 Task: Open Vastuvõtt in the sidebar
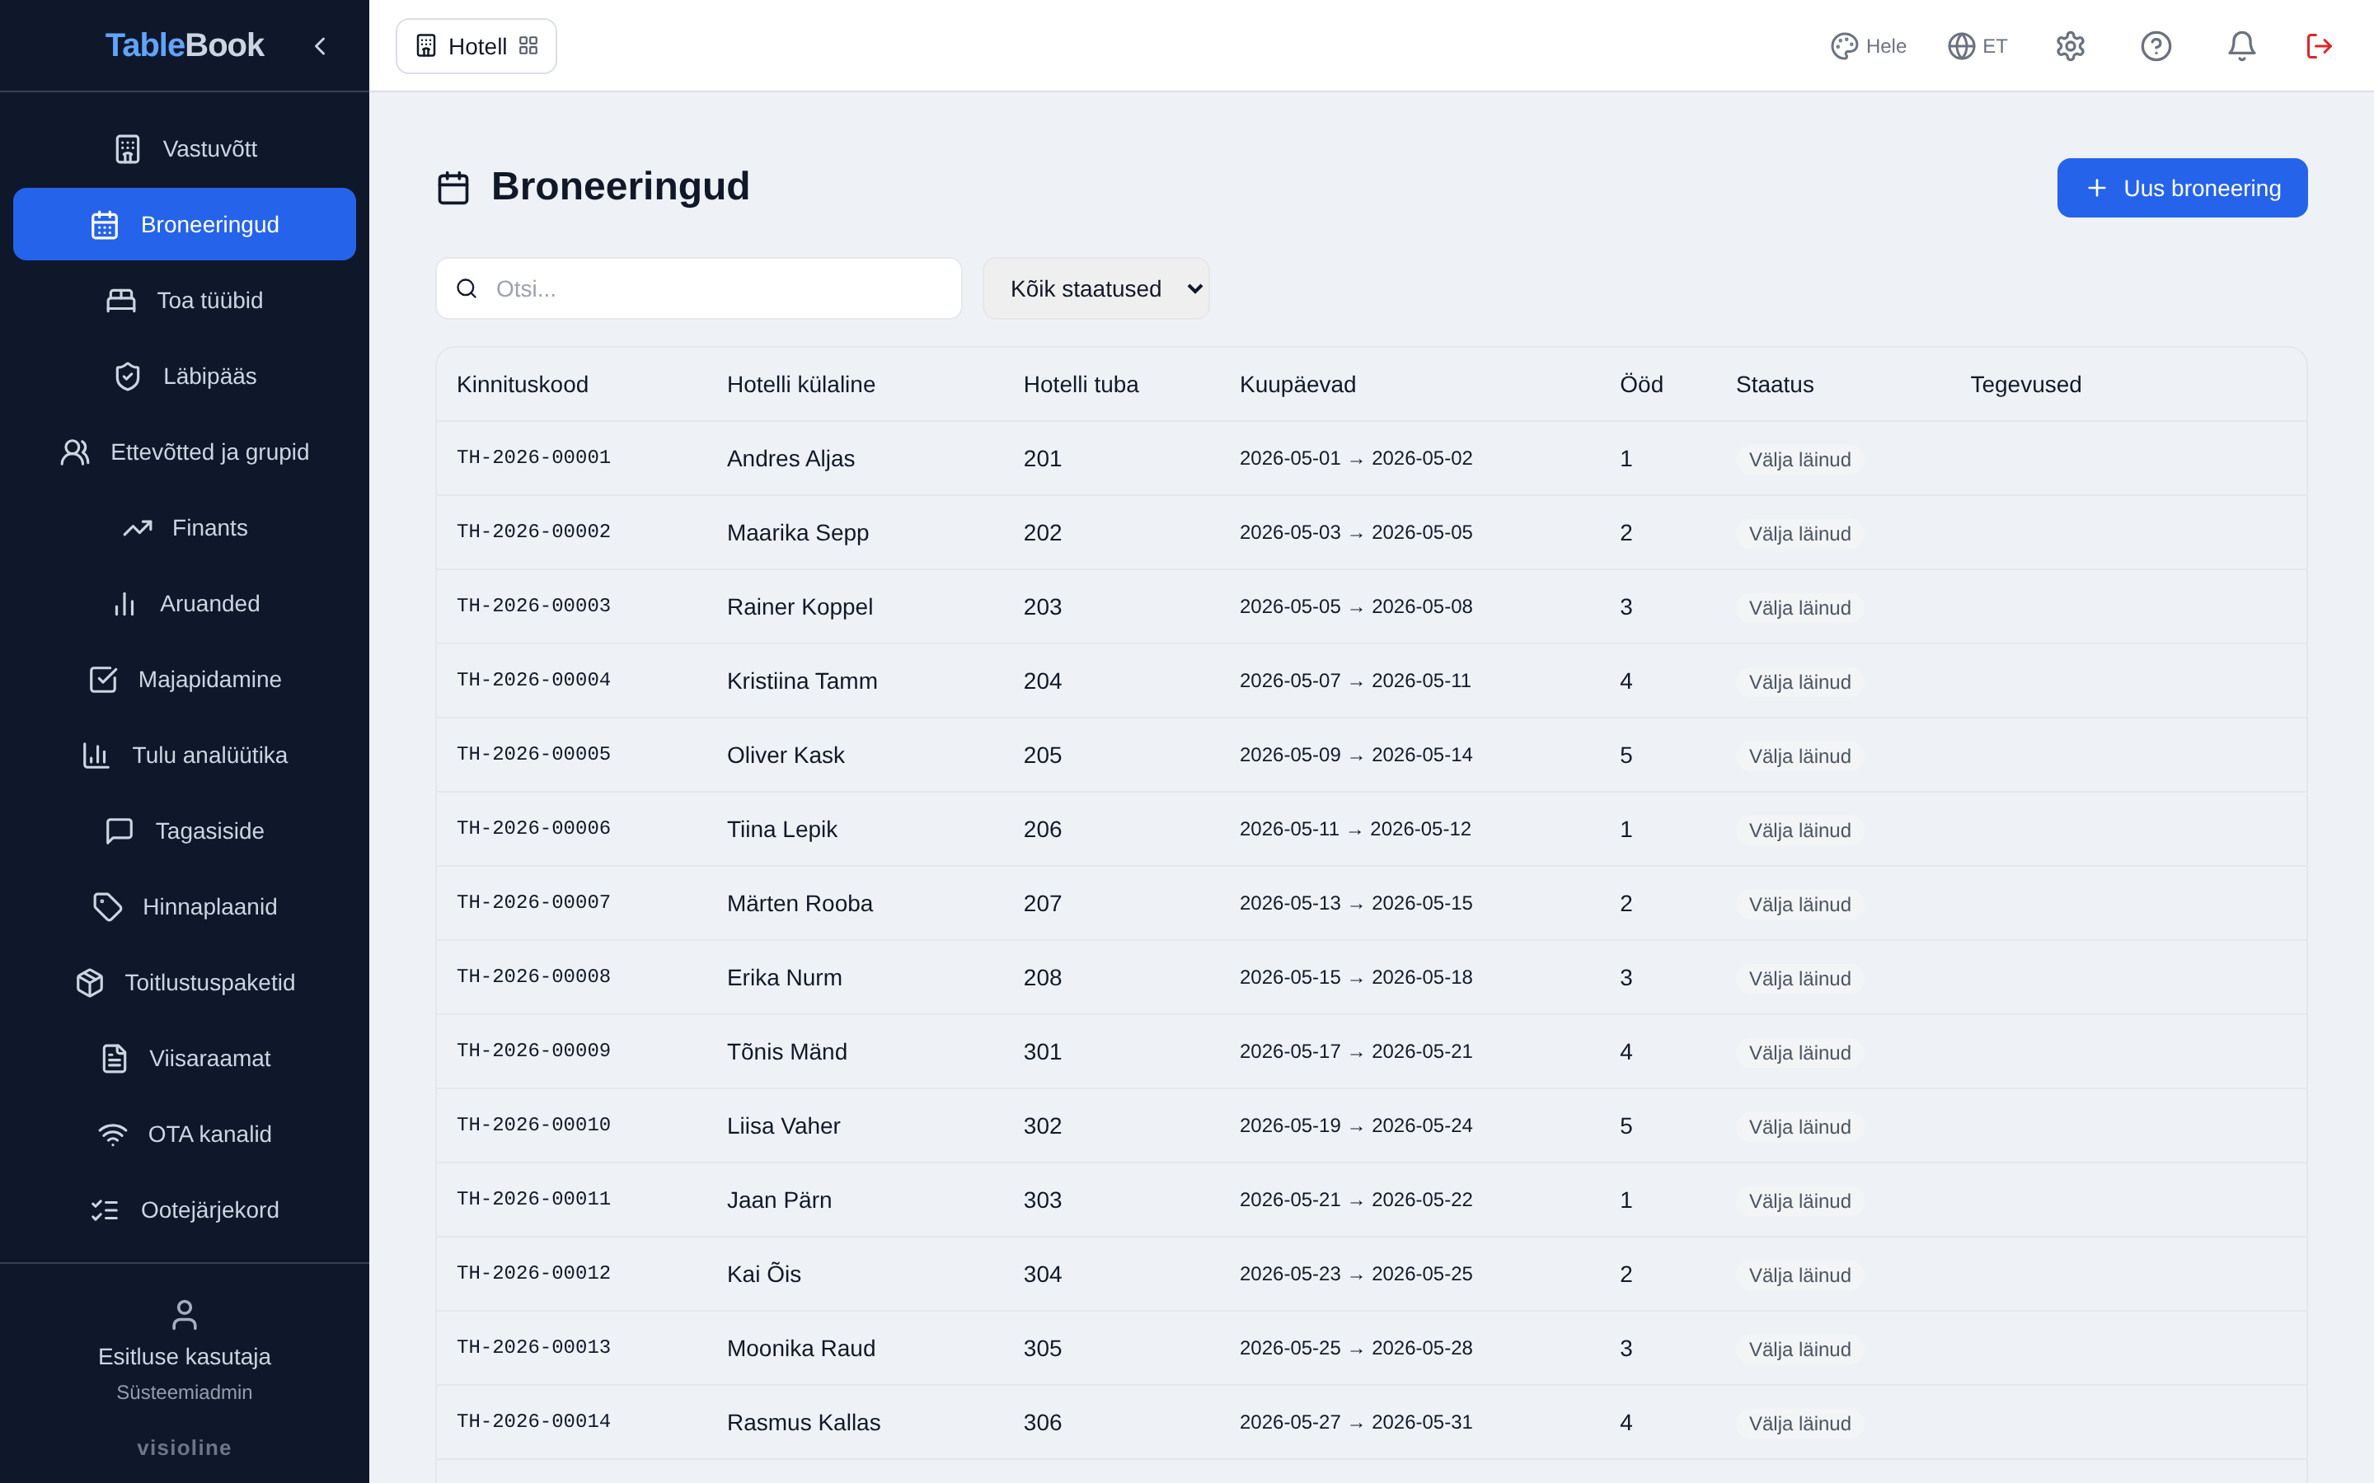click(185, 149)
